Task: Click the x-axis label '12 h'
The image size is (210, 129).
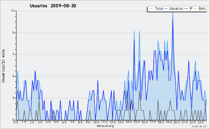Action: coord(112,122)
